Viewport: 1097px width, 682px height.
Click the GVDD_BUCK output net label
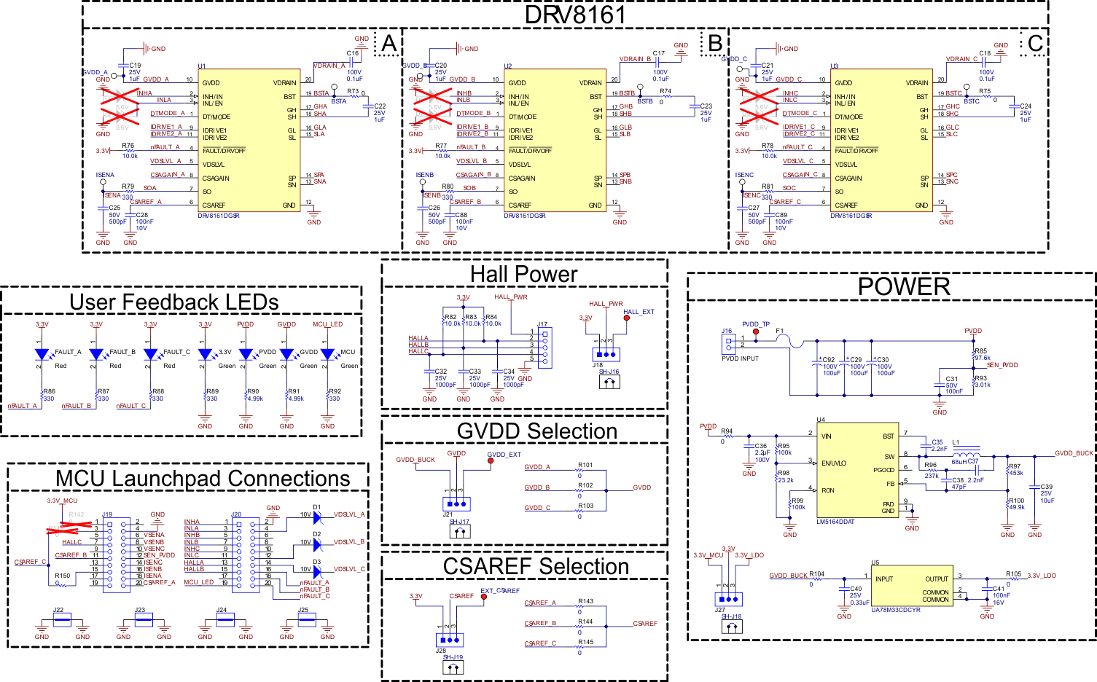pyautogui.click(x=1074, y=453)
